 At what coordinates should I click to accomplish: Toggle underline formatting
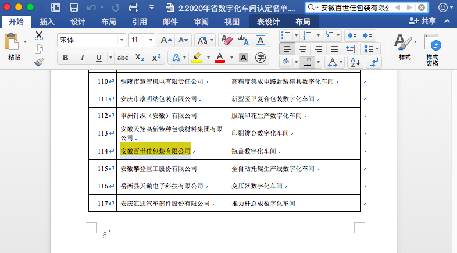tap(99, 58)
